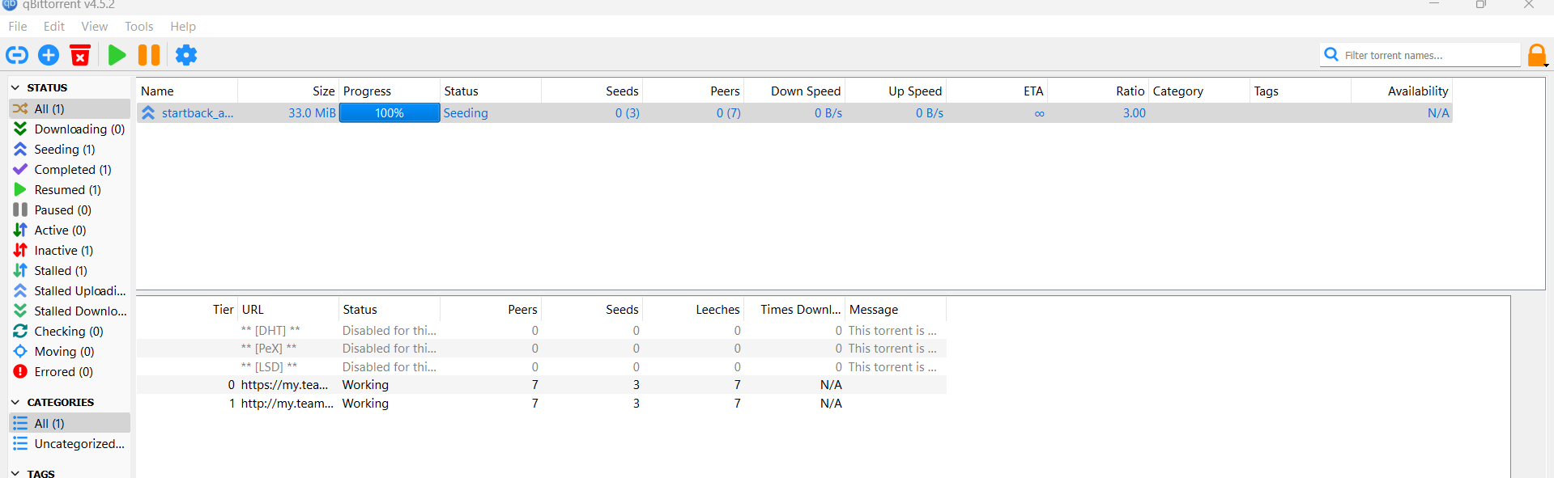This screenshot has width=1554, height=478.
Task: Sort trackers by Leeches column
Action: (x=693, y=309)
